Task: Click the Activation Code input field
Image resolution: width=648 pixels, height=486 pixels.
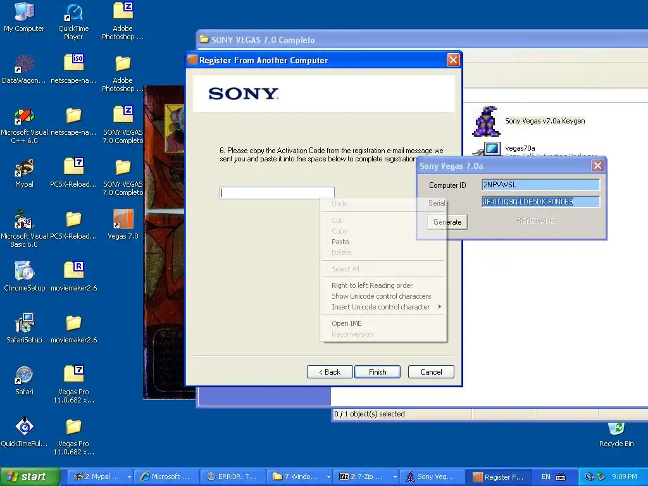Action: point(277,192)
